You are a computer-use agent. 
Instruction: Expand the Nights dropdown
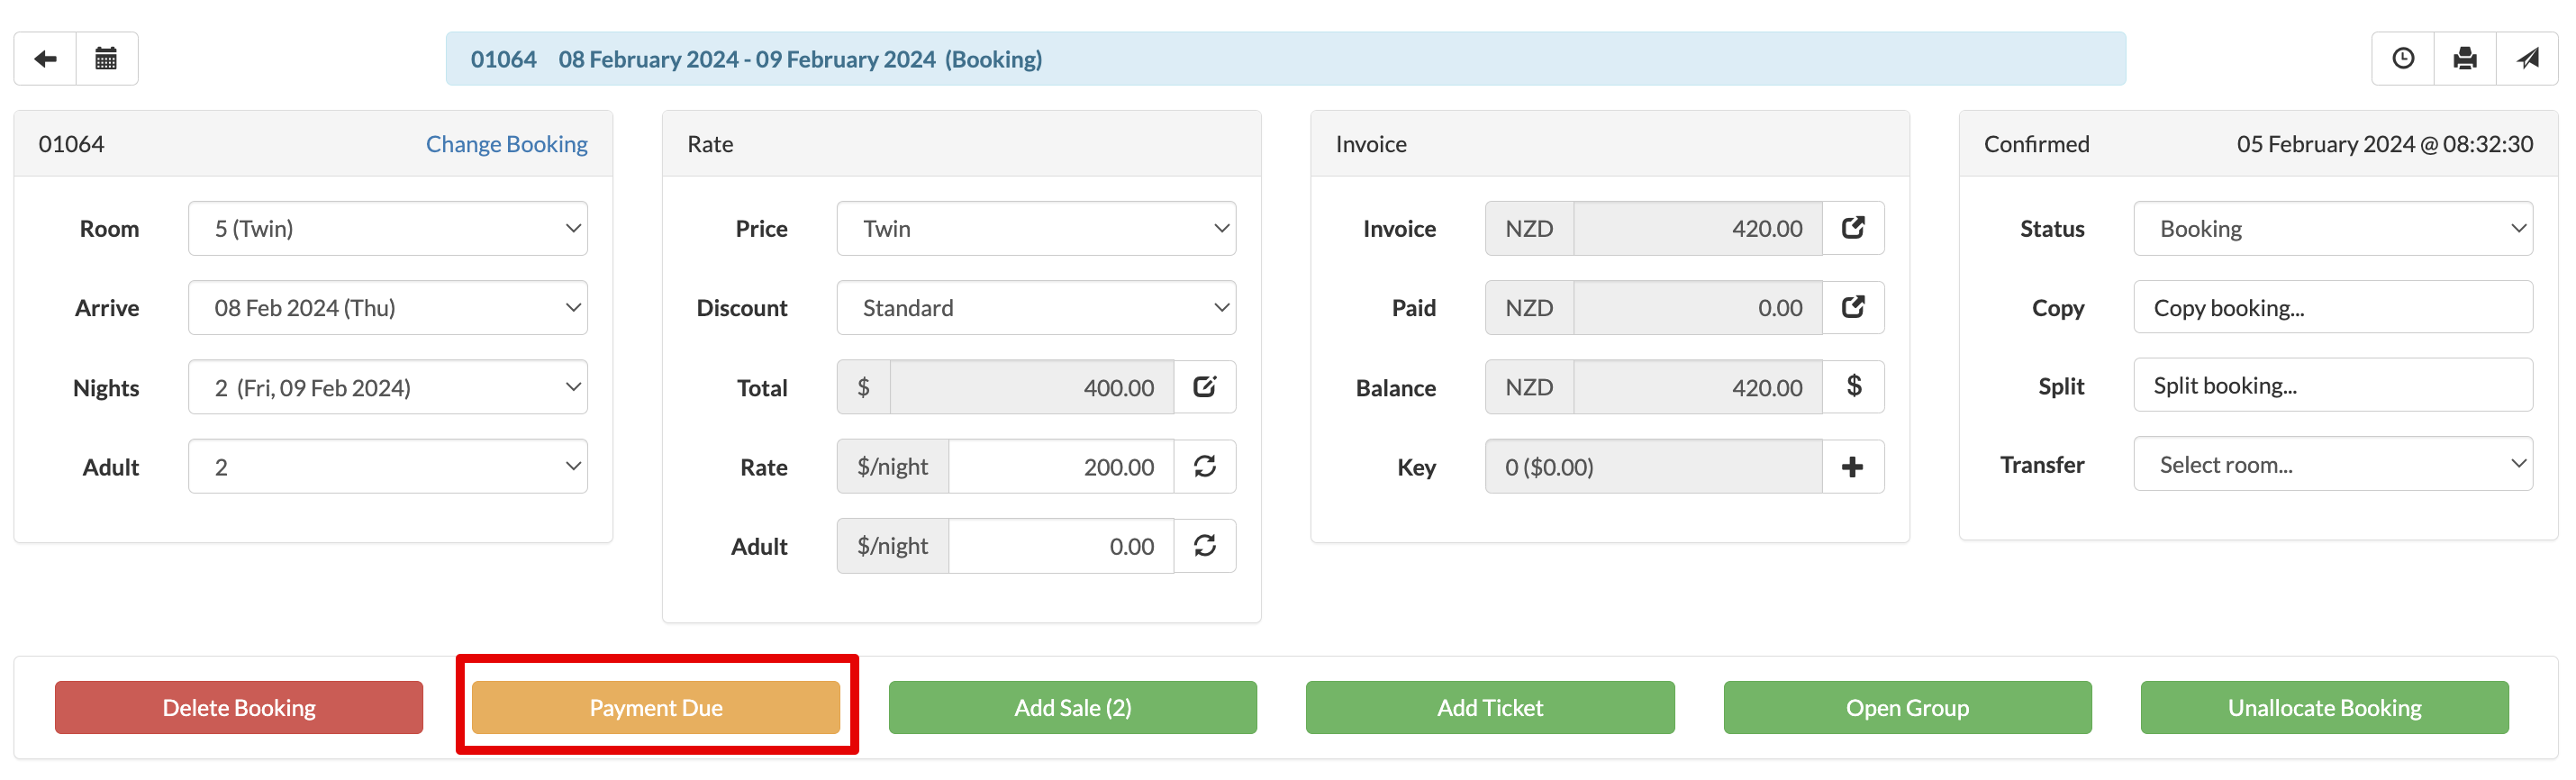(388, 387)
